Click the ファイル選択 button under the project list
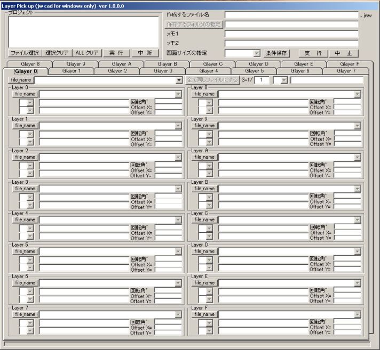The height and width of the screenshot is (350, 380). point(25,53)
